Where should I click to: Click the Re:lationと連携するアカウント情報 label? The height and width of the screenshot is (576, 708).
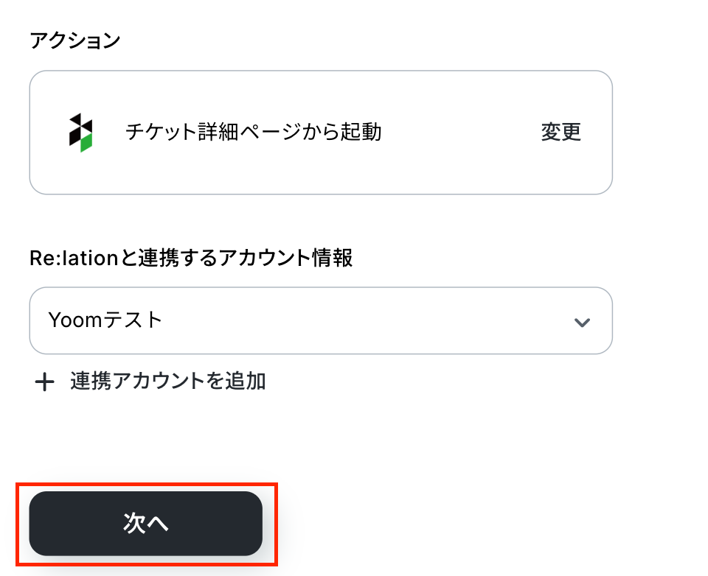click(x=191, y=258)
